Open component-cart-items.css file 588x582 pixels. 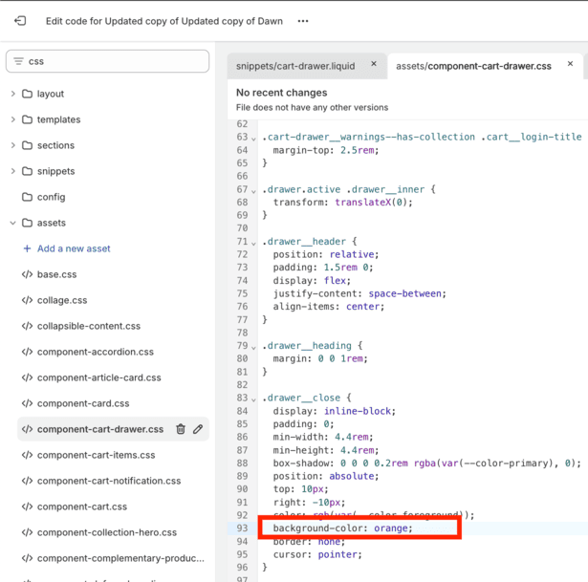[96, 455]
